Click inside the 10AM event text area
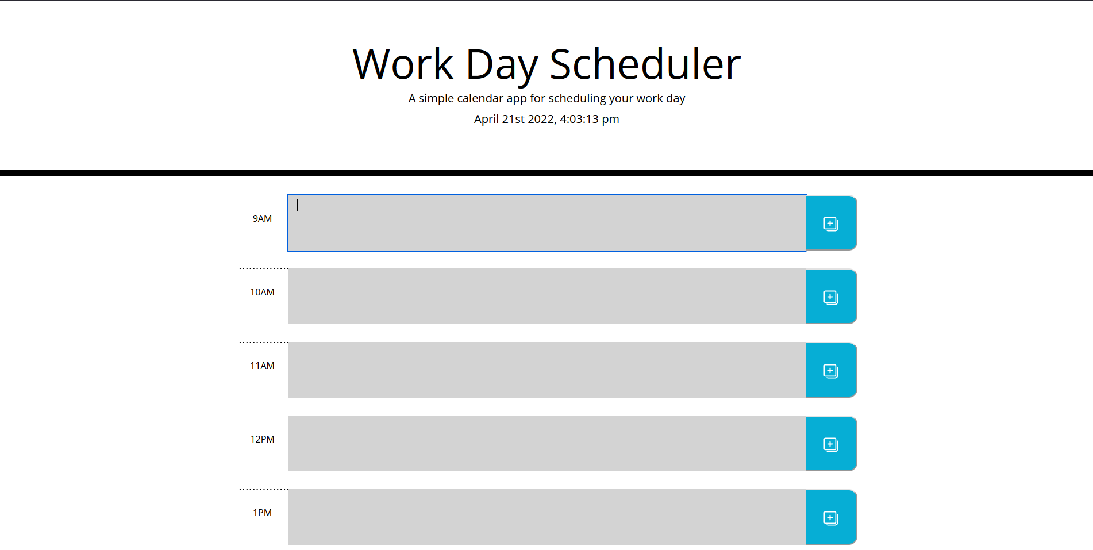Viewport: 1093px width, 550px height. (546, 297)
